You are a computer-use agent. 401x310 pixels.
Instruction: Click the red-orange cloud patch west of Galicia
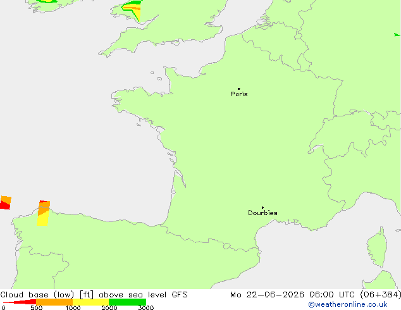[x=5, y=203]
